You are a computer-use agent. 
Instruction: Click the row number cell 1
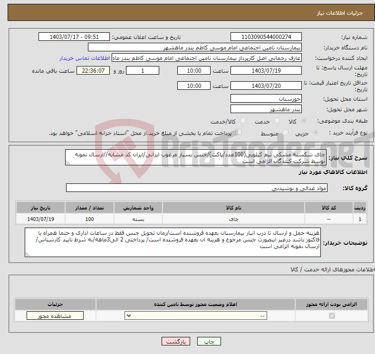point(360,219)
